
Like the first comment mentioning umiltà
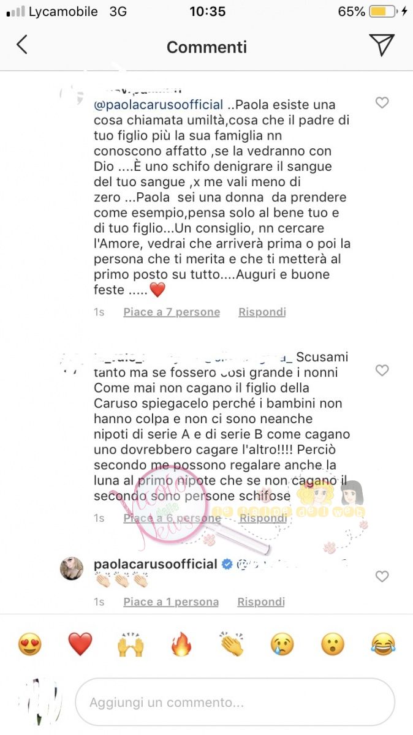coord(382,103)
